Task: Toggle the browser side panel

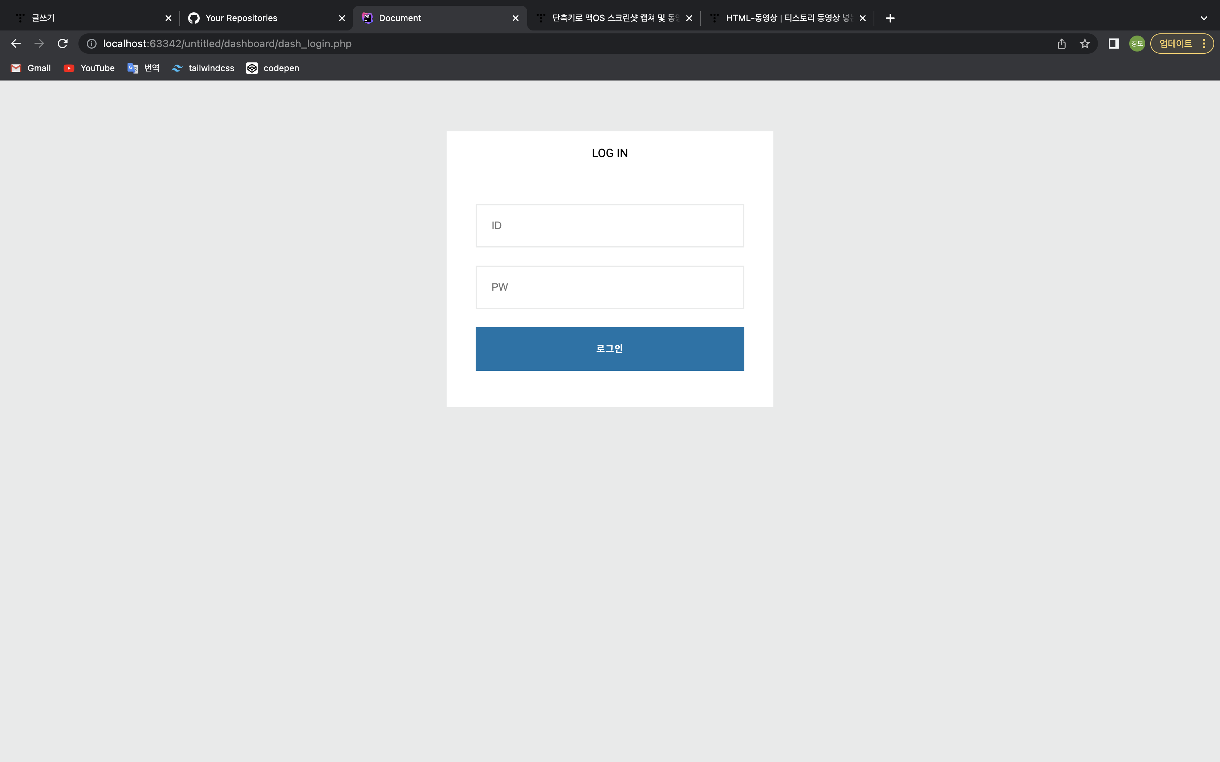Action: [x=1114, y=44]
